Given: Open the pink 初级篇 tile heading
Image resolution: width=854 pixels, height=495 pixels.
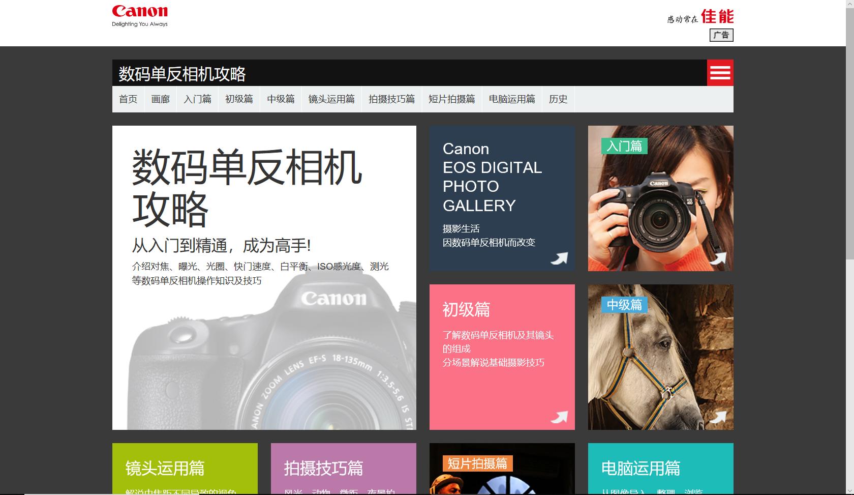Looking at the screenshot, I should (x=466, y=309).
